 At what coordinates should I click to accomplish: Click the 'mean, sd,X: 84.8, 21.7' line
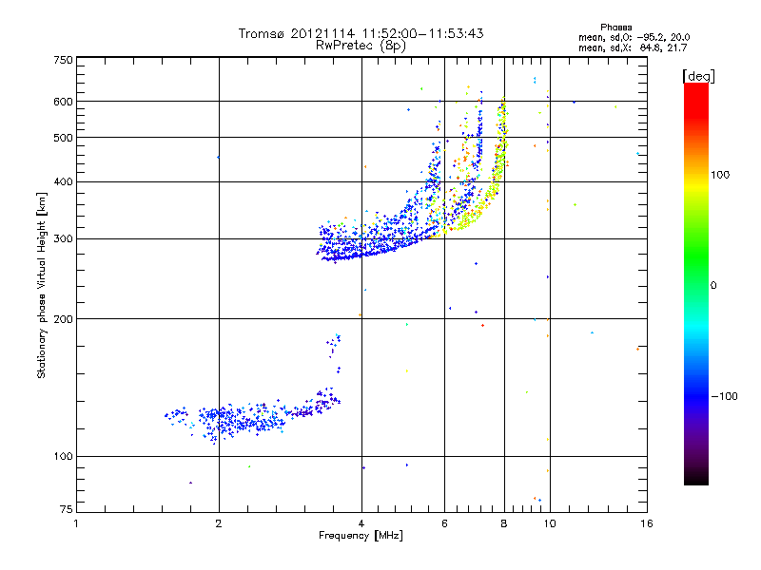tap(633, 47)
